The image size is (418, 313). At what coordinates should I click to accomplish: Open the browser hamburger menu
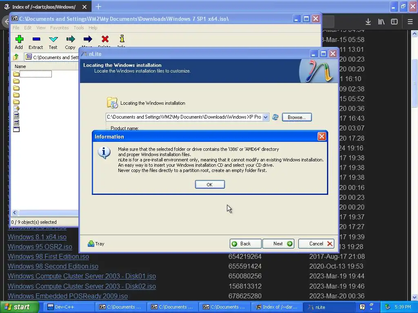(410, 22)
